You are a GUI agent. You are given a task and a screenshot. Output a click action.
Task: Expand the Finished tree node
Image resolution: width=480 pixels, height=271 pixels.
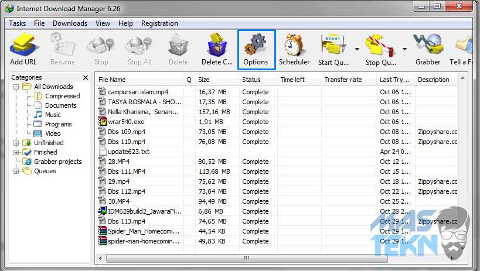click(16, 152)
